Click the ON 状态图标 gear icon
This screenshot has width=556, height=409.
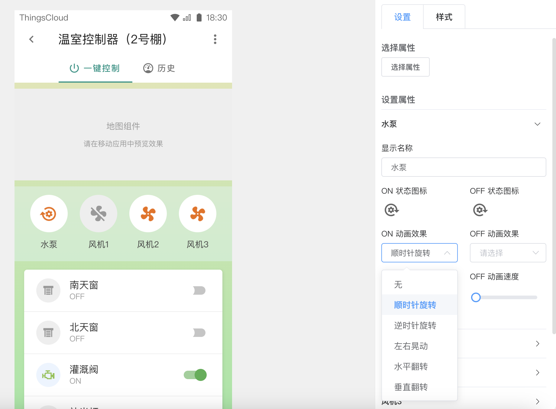(x=391, y=210)
